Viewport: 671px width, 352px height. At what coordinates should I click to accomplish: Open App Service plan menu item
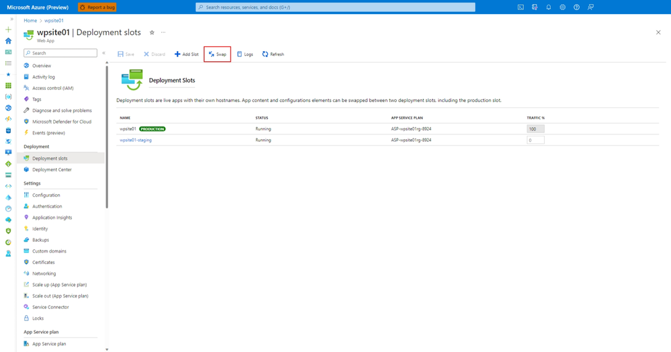49,344
